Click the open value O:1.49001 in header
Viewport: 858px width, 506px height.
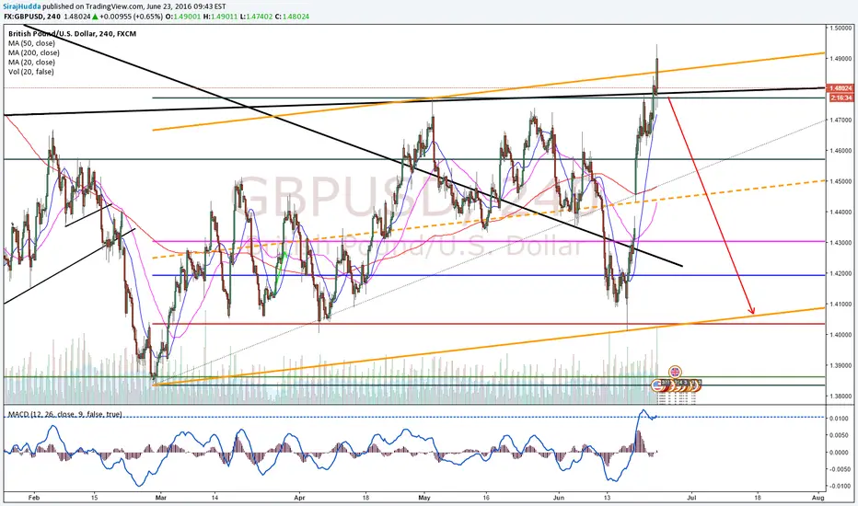click(183, 17)
